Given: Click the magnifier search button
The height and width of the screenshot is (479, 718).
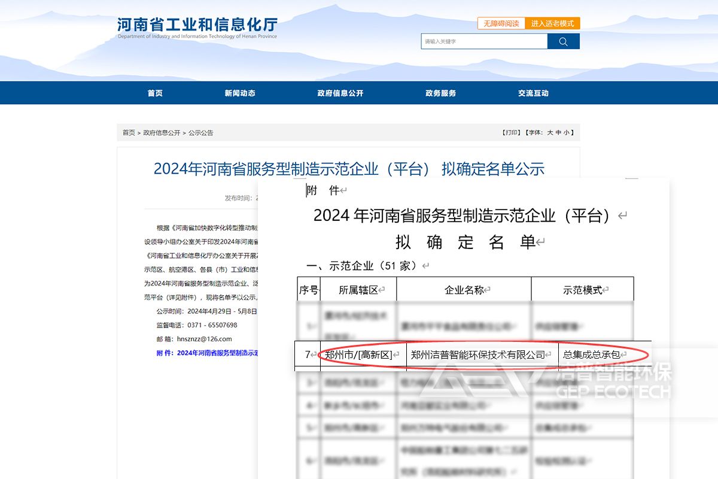Looking at the screenshot, I should pyautogui.click(x=563, y=41).
